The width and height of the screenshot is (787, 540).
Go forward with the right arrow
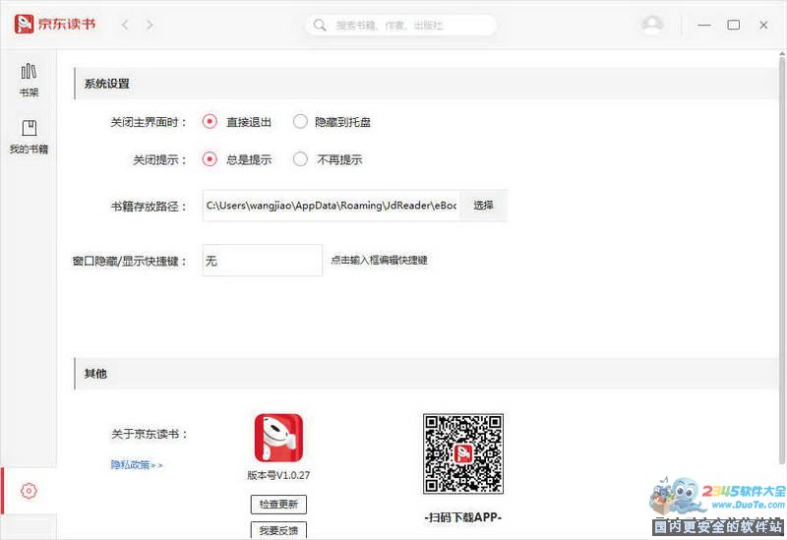[150, 25]
